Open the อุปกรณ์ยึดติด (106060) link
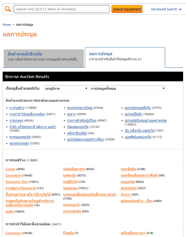Viewport: 186px width, 237px height. point(133,114)
